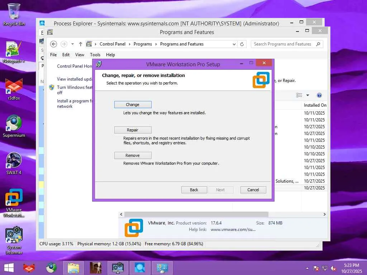Open the view options dropdown arrow
Screen dimensions: 367x275
click(x=308, y=95)
